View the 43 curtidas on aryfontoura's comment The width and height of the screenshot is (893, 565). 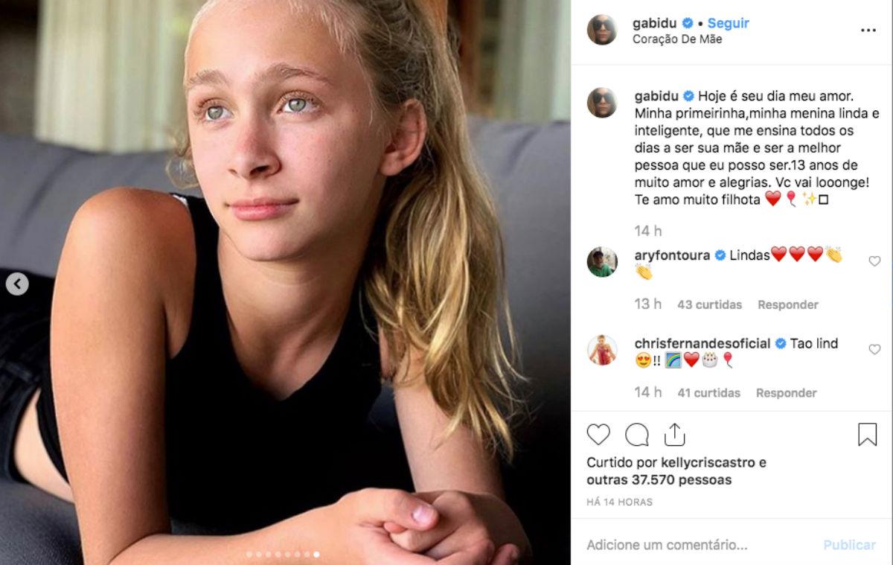(x=709, y=304)
